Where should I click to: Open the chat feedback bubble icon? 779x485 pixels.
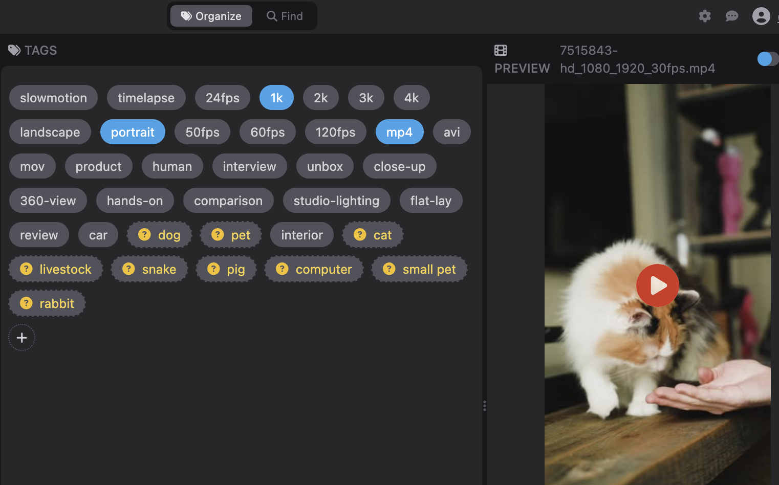click(x=732, y=16)
